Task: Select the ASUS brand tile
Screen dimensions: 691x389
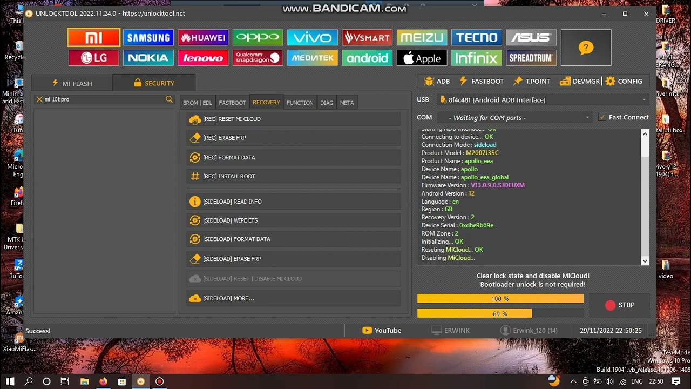Action: coord(531,37)
